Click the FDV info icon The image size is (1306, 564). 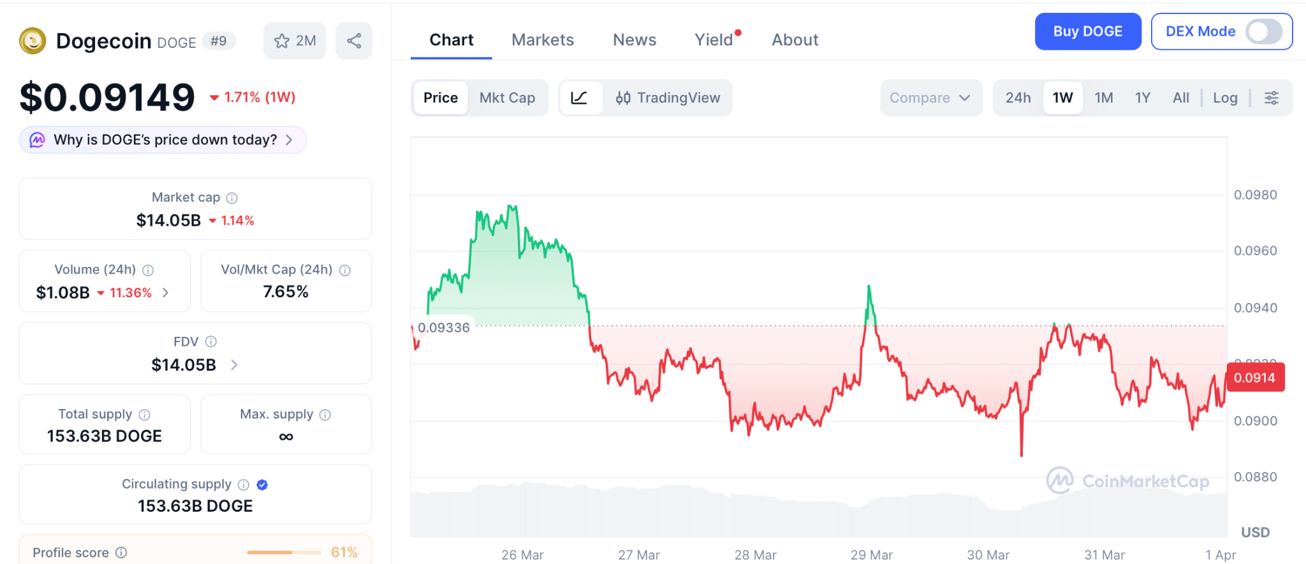211,342
